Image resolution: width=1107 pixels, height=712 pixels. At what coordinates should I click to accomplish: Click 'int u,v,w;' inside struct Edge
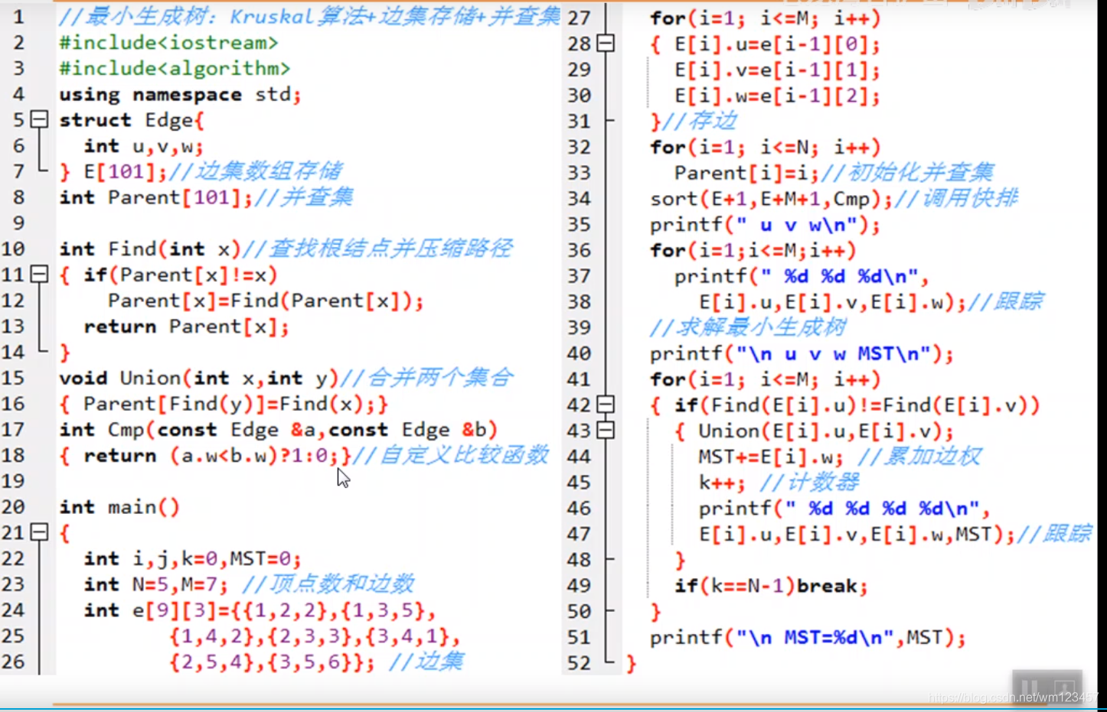click(143, 146)
